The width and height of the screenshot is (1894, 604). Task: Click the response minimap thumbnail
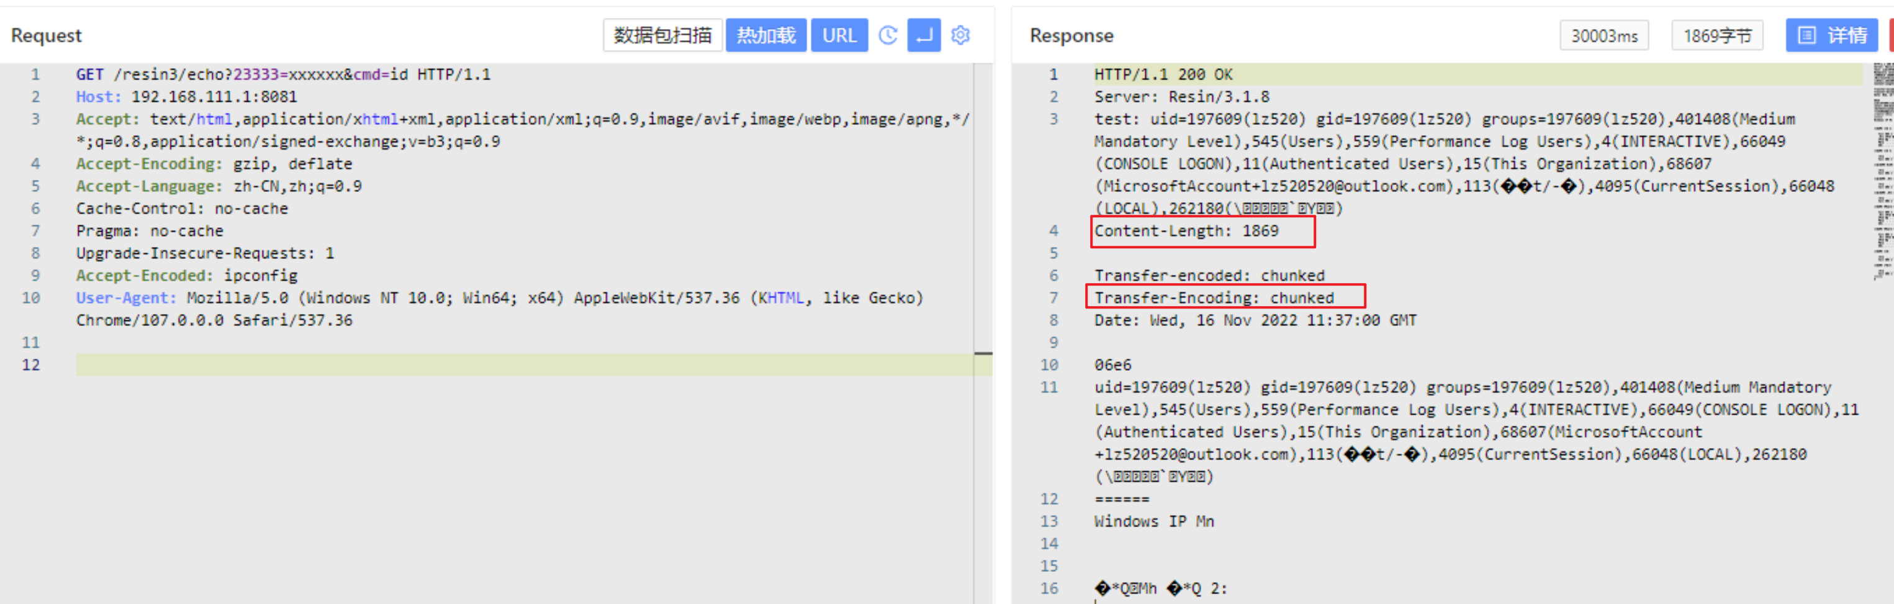tap(1883, 171)
